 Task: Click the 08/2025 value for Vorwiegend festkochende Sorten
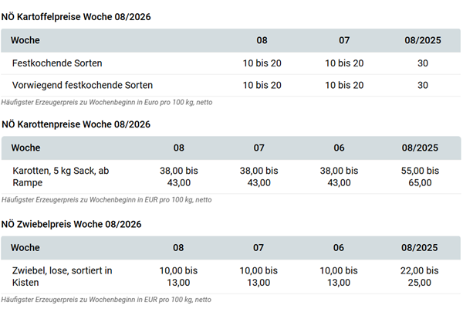pos(422,85)
